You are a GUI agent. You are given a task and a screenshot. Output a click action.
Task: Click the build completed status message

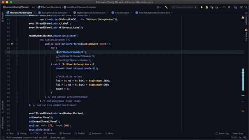(36, 137)
